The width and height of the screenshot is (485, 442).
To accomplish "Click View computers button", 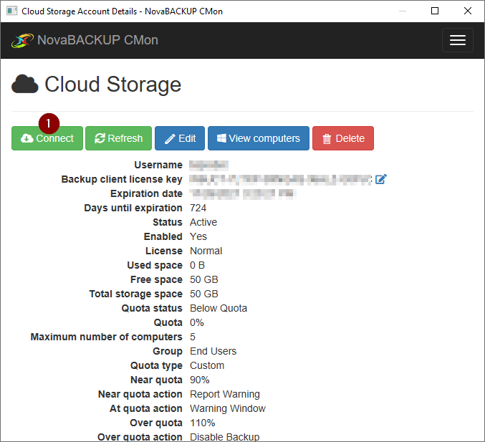I will (x=259, y=138).
